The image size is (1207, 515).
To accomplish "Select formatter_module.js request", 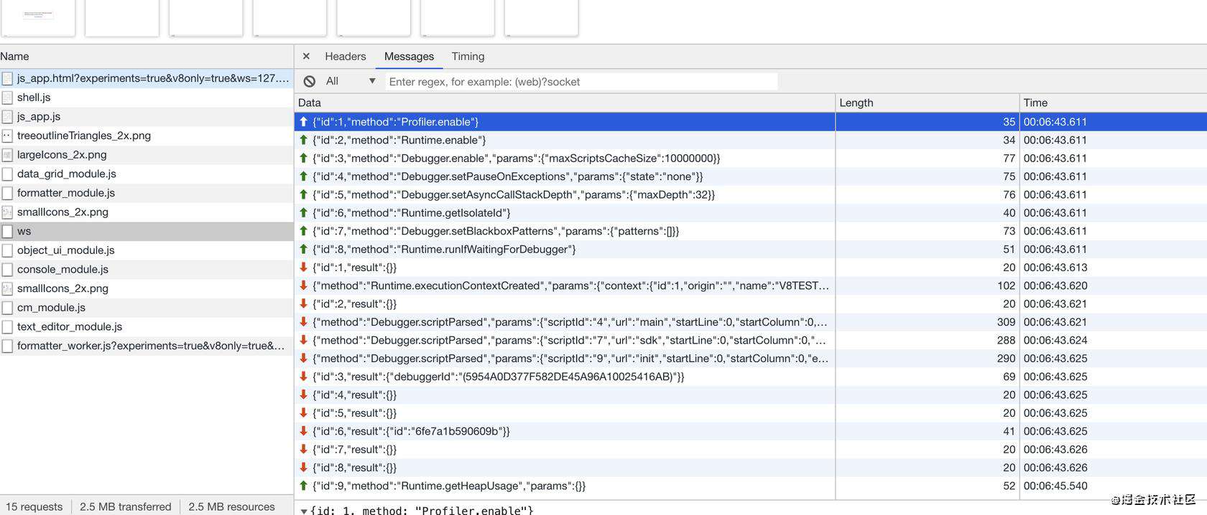I will click(x=147, y=193).
